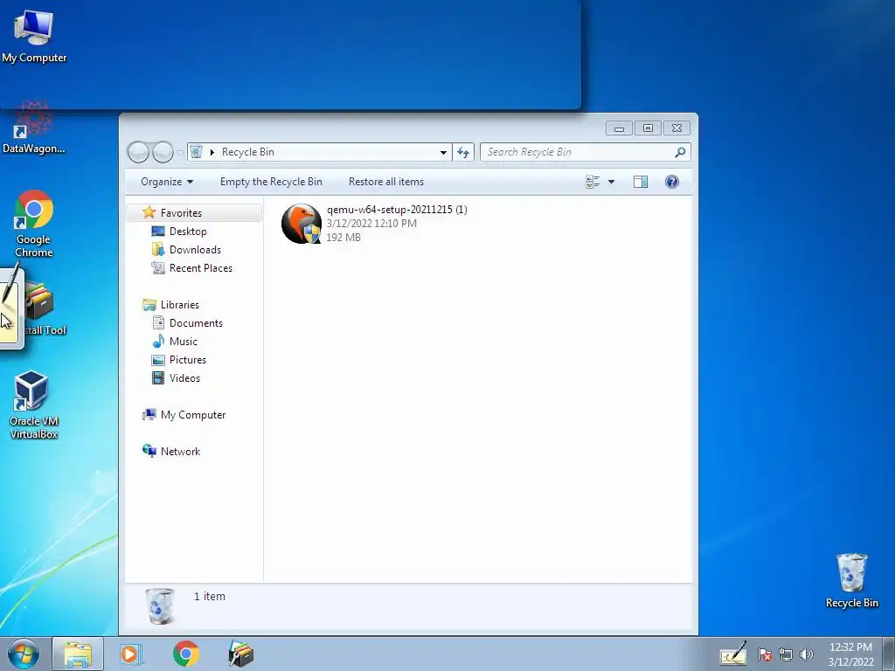Open Windows Explorer from taskbar

(x=78, y=654)
